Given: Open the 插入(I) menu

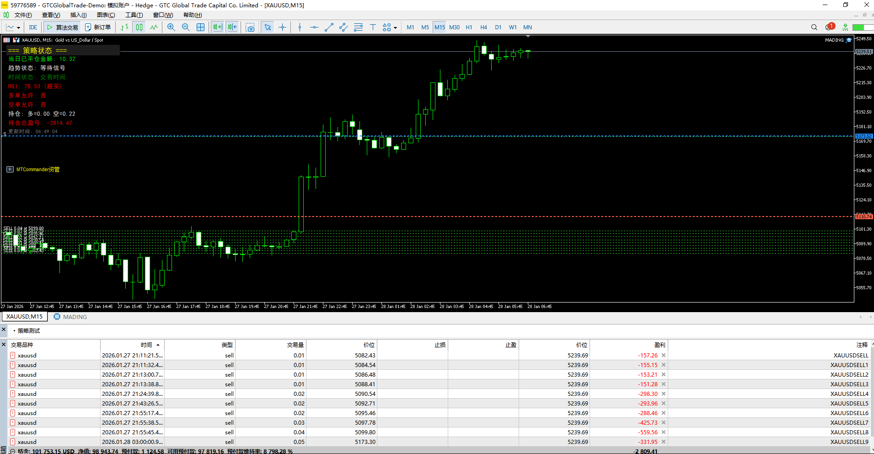Looking at the screenshot, I should click(78, 15).
